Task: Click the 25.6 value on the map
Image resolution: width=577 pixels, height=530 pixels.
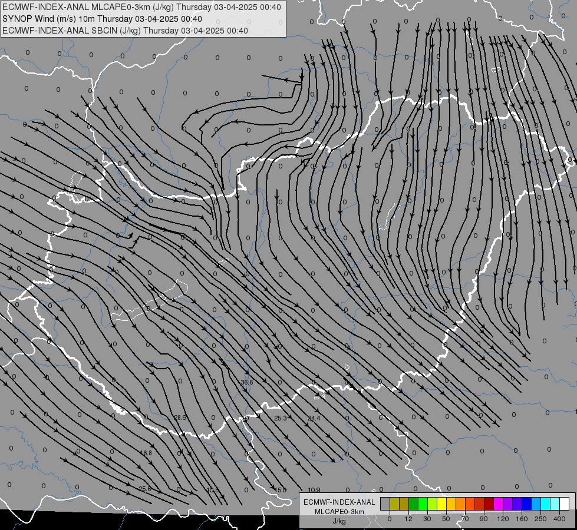Action: tap(145, 489)
